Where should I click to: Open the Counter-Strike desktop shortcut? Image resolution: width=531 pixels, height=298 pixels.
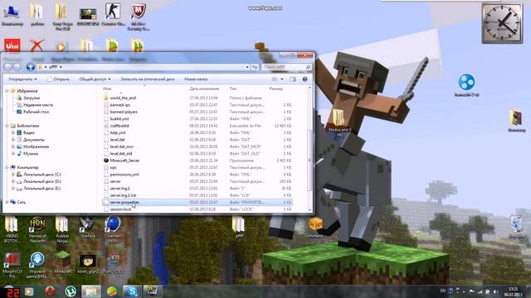click(113, 15)
